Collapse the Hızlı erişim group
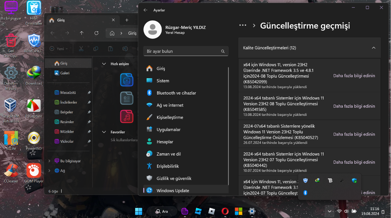The width and height of the screenshot is (391, 218). pyautogui.click(x=104, y=64)
